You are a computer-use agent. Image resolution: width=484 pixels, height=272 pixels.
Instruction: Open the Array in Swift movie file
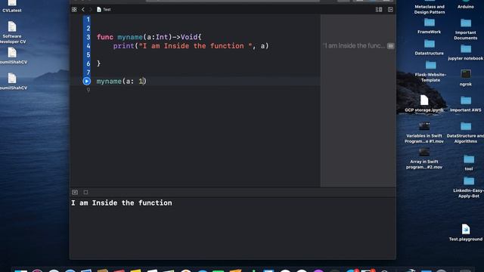point(424,159)
